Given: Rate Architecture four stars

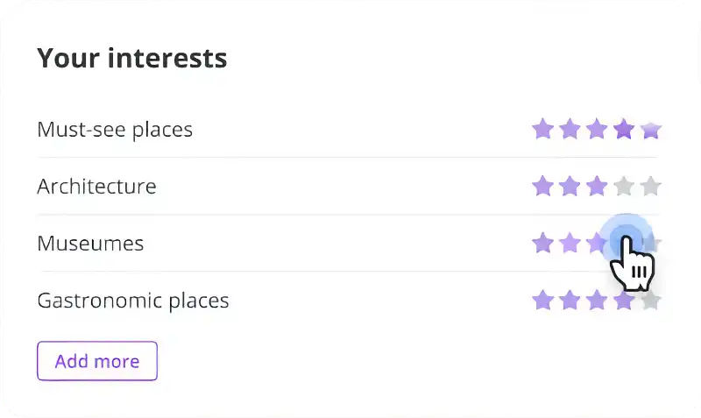Looking at the screenshot, I should pyautogui.click(x=624, y=186).
